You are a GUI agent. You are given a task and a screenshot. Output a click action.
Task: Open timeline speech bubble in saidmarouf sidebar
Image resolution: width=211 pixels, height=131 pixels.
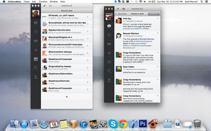tap(36, 23)
